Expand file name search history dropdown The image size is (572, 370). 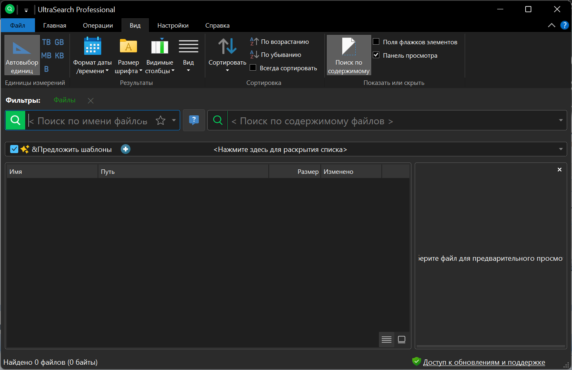click(174, 120)
